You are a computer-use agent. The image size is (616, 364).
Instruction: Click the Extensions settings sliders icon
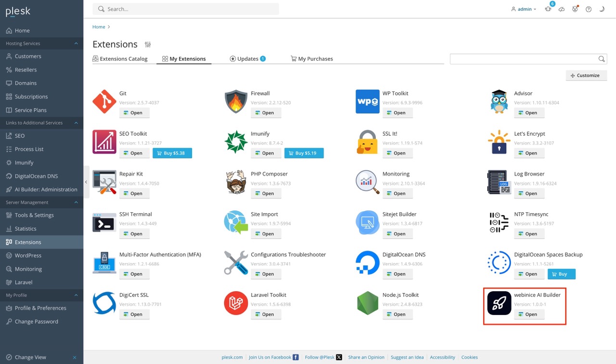(x=147, y=44)
